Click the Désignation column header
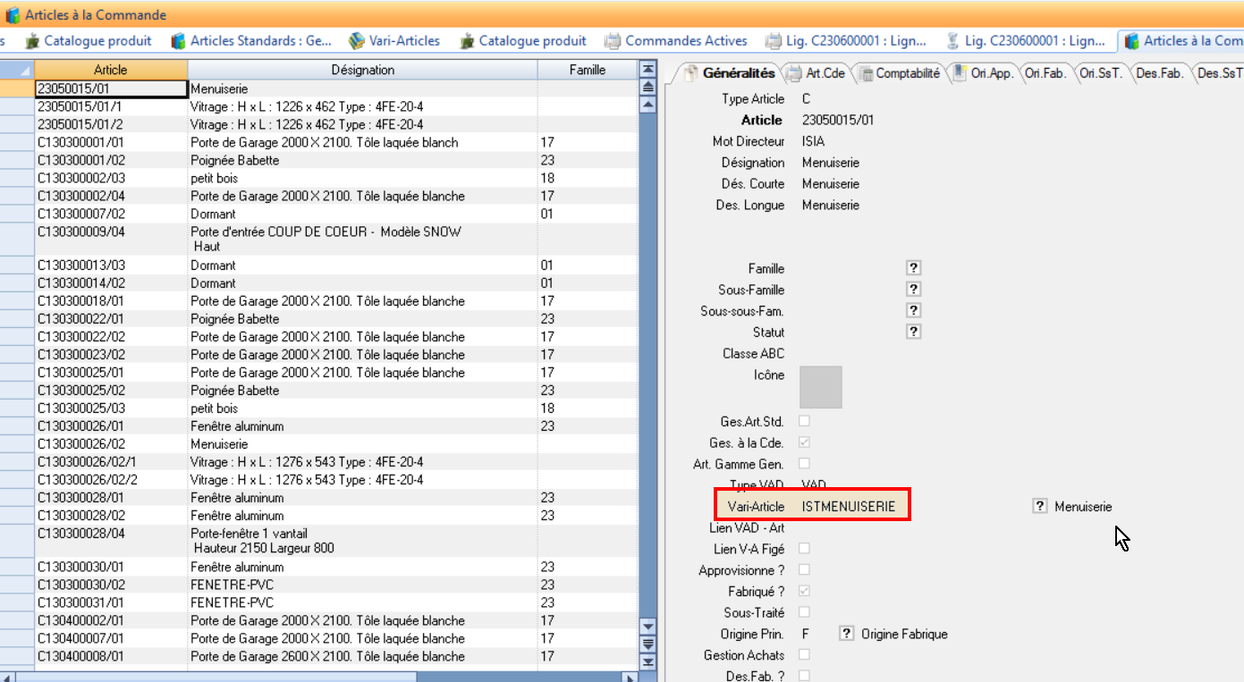Image resolution: width=1244 pixels, height=682 pixels. [x=362, y=70]
